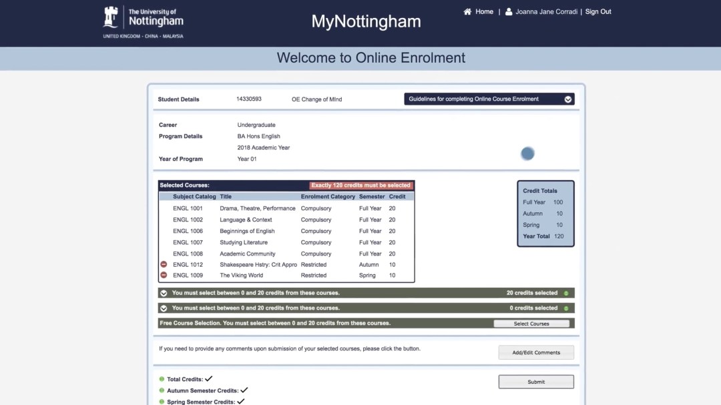721x405 pixels.
Task: Click the Home house icon
Action: pyautogui.click(x=467, y=11)
